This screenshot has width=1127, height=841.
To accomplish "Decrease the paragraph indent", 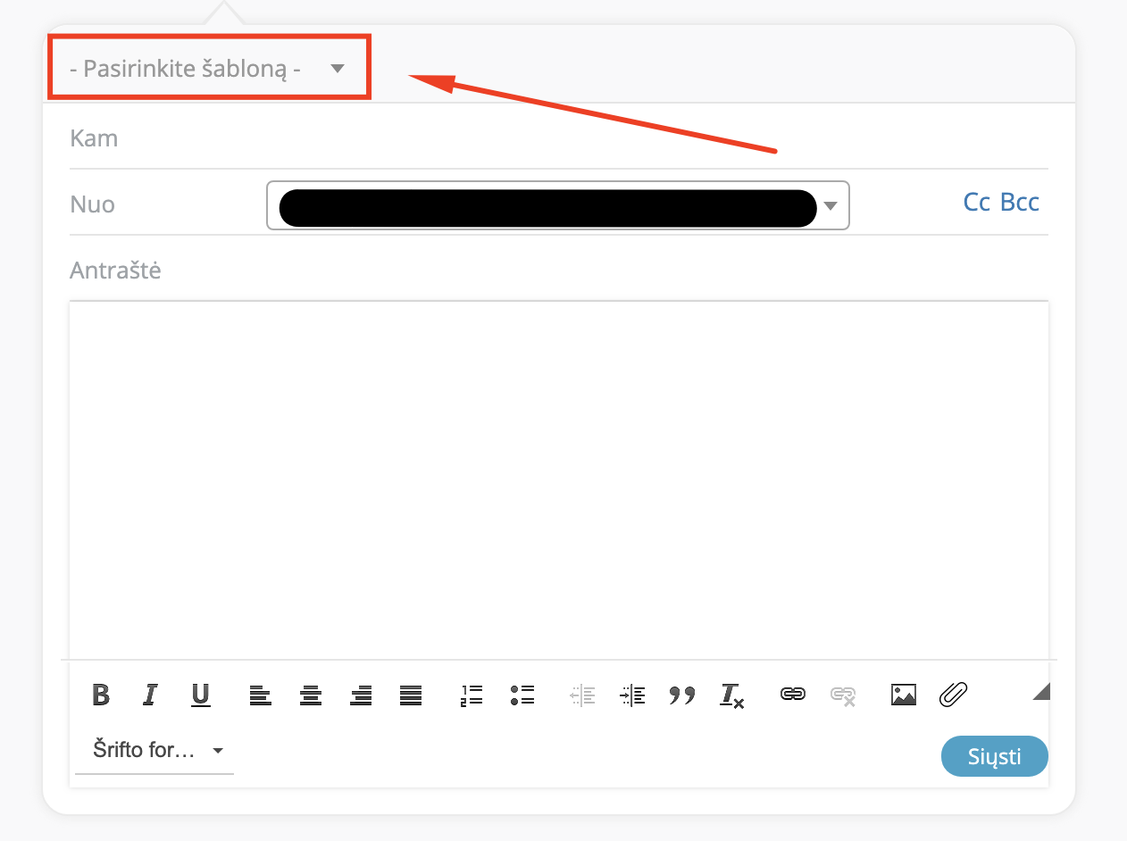I will click(x=582, y=695).
